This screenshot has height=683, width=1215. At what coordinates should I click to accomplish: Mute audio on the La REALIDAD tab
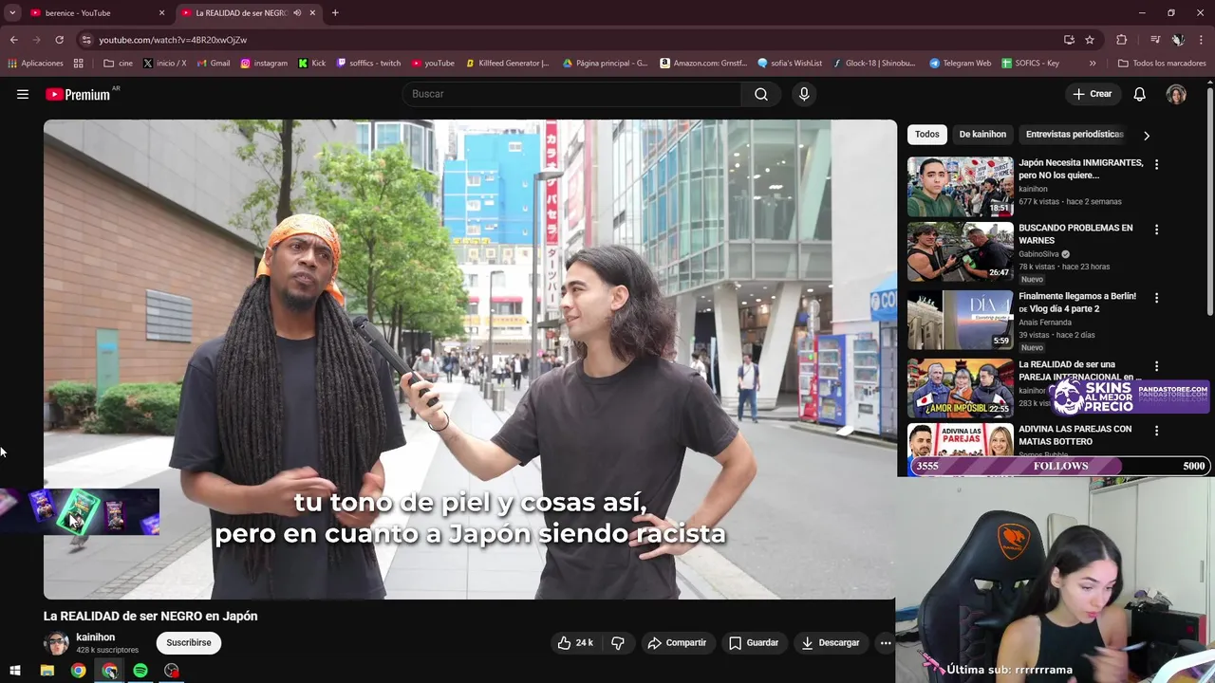(297, 13)
